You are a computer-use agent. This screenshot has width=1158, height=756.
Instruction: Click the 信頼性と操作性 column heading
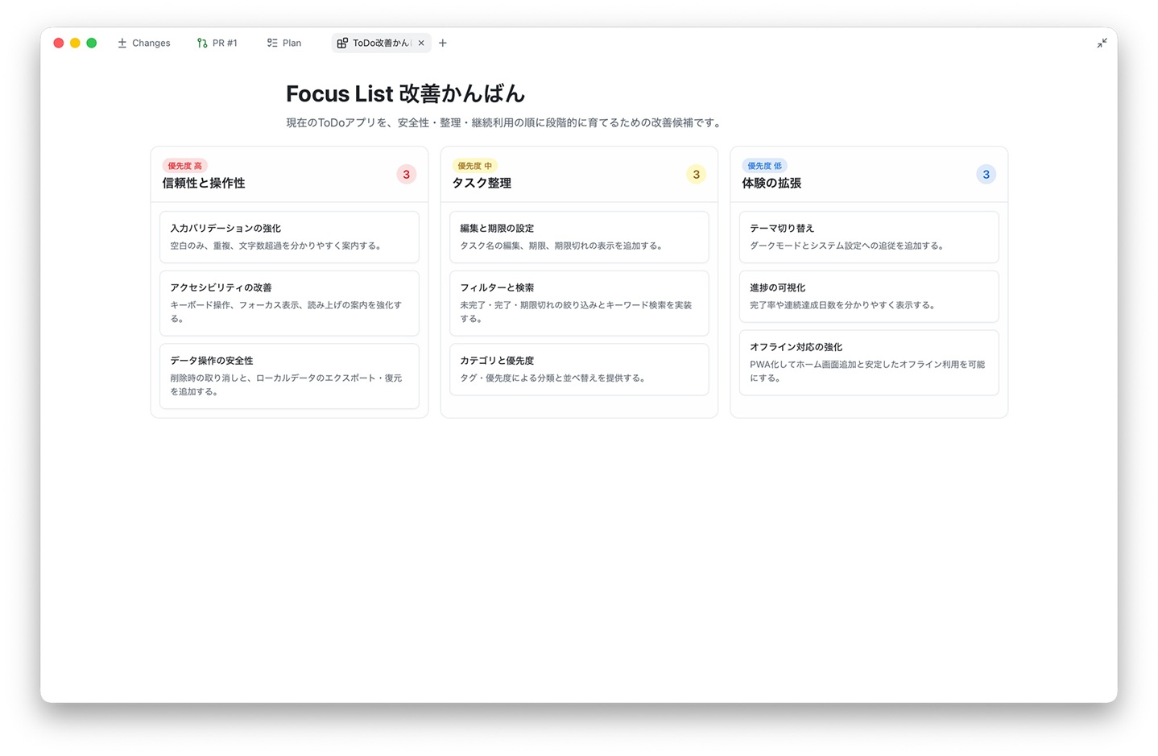(x=204, y=183)
